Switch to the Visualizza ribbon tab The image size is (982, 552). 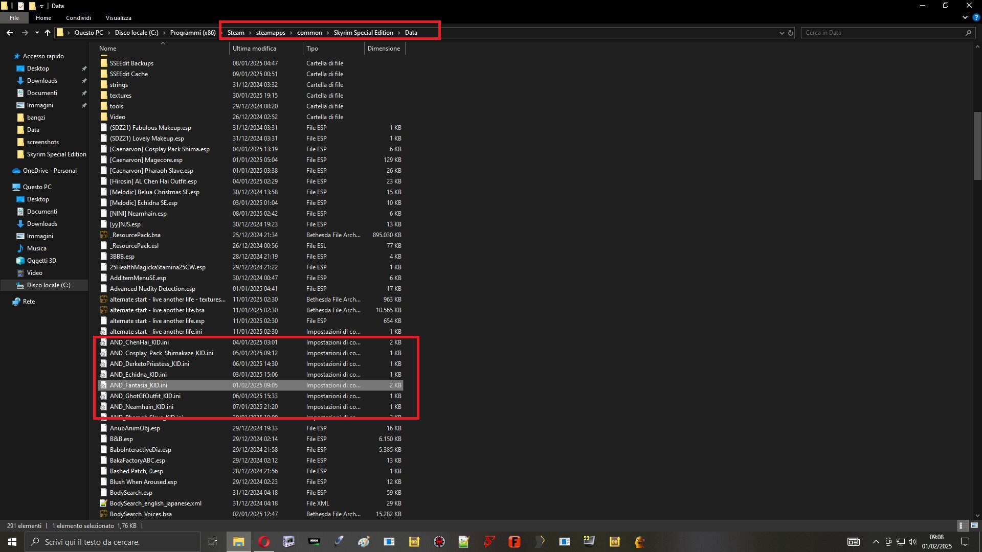point(119,18)
